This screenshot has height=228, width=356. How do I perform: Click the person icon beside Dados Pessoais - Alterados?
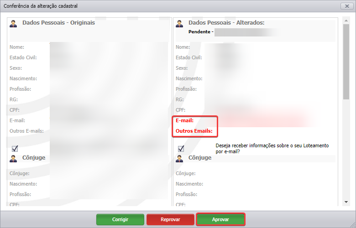pyautogui.click(x=179, y=23)
